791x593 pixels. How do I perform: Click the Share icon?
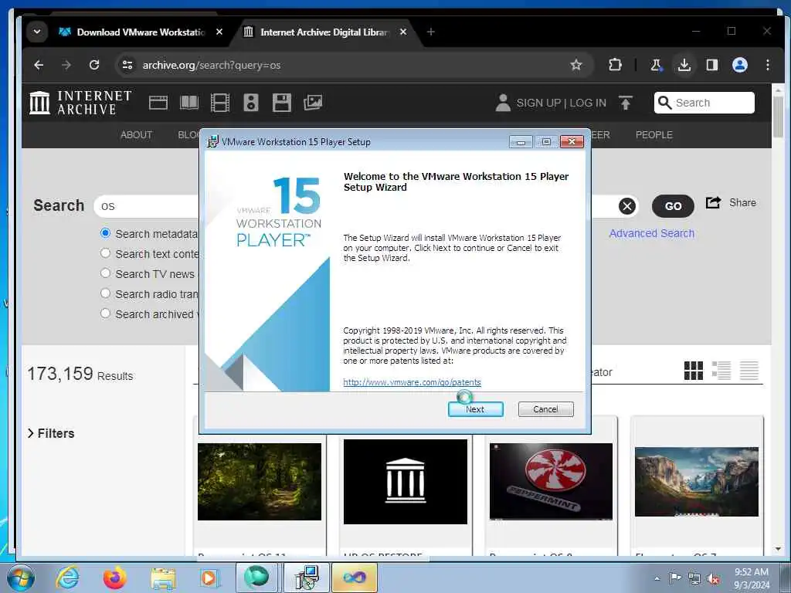(713, 203)
